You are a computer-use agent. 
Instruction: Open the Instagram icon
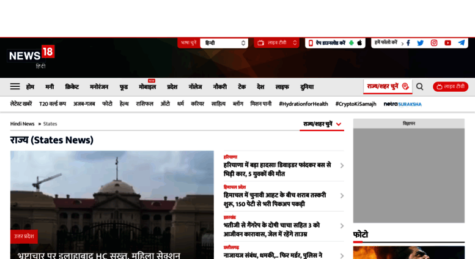pyautogui.click(x=434, y=43)
